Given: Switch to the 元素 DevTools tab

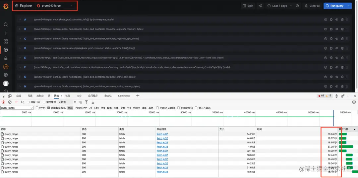Looking at the screenshot, I should coord(30,96).
